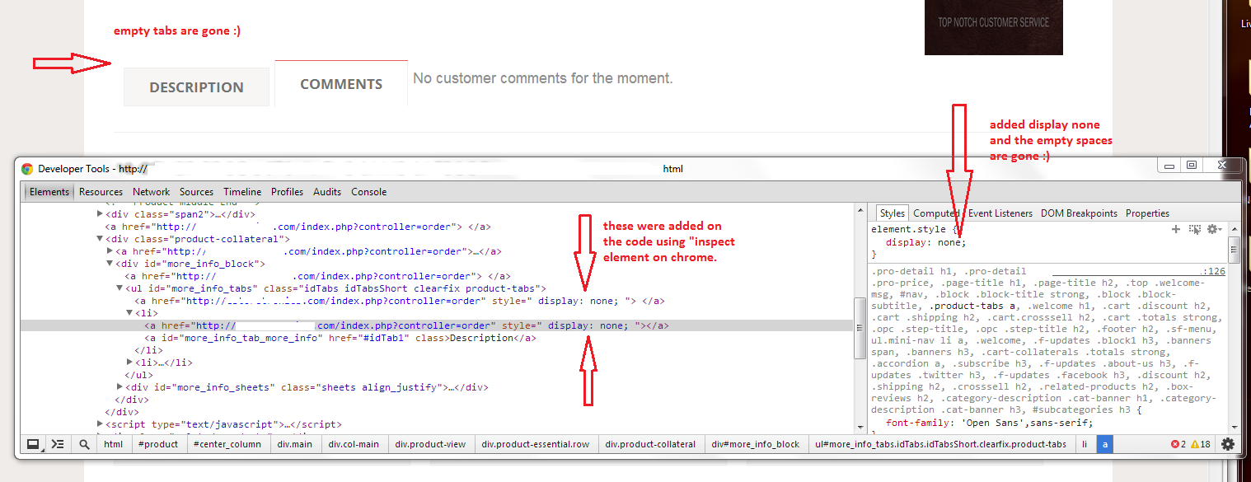Open the Audits panel
Screen dimensions: 1251x482
(327, 192)
